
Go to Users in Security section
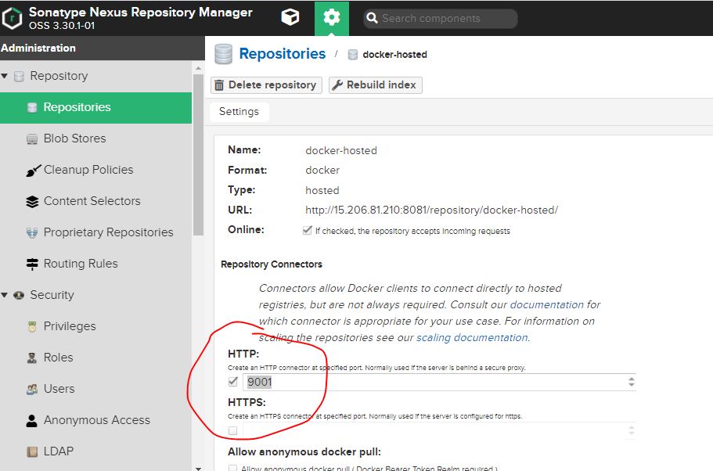pos(59,389)
